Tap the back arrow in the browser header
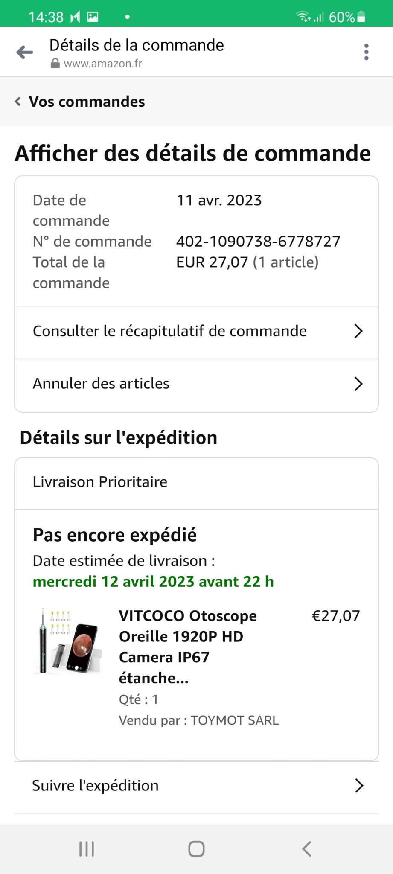Viewport: 393px width, 874px height. [x=25, y=52]
